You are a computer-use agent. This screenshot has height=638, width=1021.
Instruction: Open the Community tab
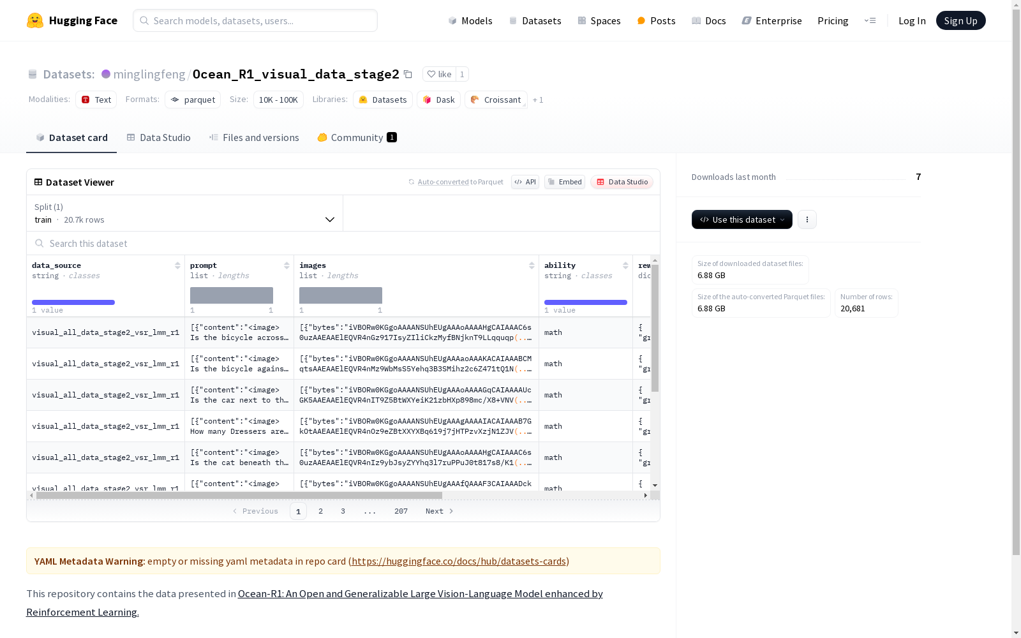357,137
